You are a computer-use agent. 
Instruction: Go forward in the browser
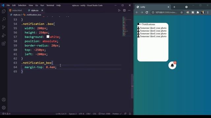[x=142, y=12]
